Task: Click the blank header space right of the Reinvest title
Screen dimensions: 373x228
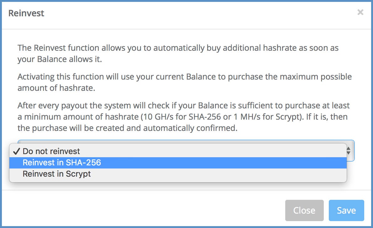Action: (200, 13)
